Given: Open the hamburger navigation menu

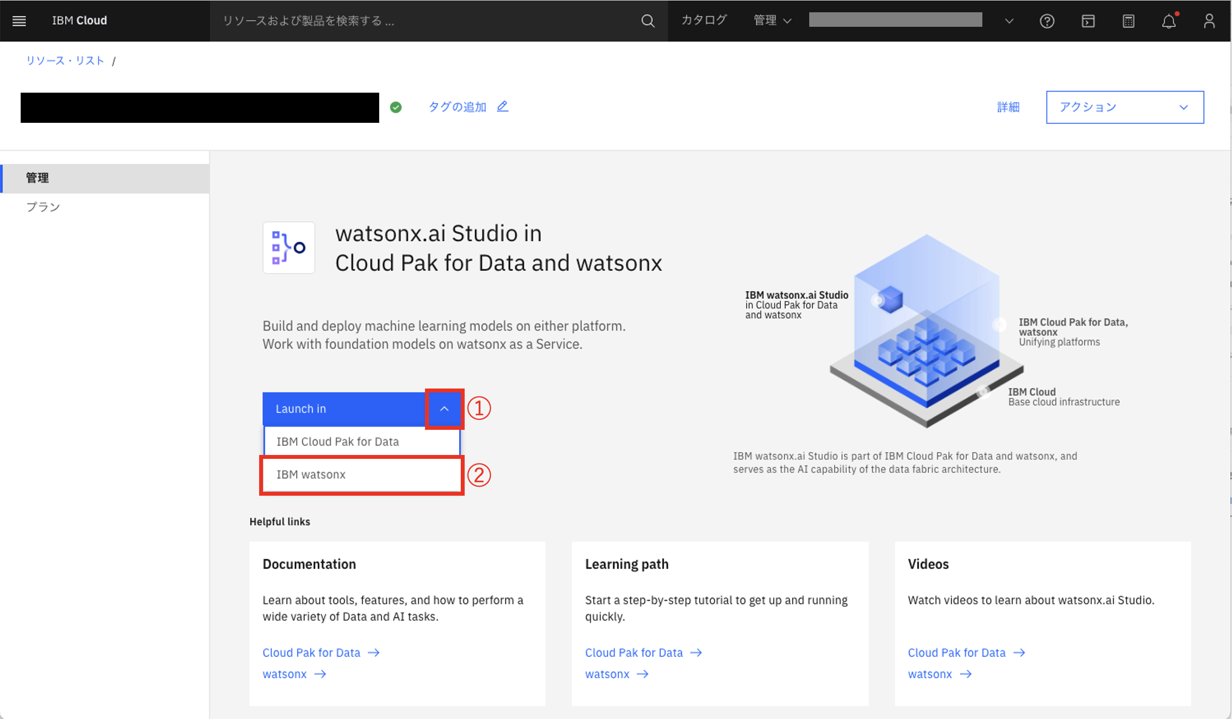Looking at the screenshot, I should [18, 21].
